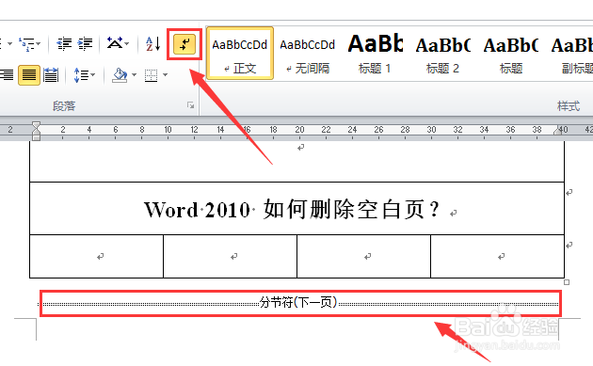Click the Increase Indent icon
This screenshot has height=366, width=593.
tap(85, 44)
